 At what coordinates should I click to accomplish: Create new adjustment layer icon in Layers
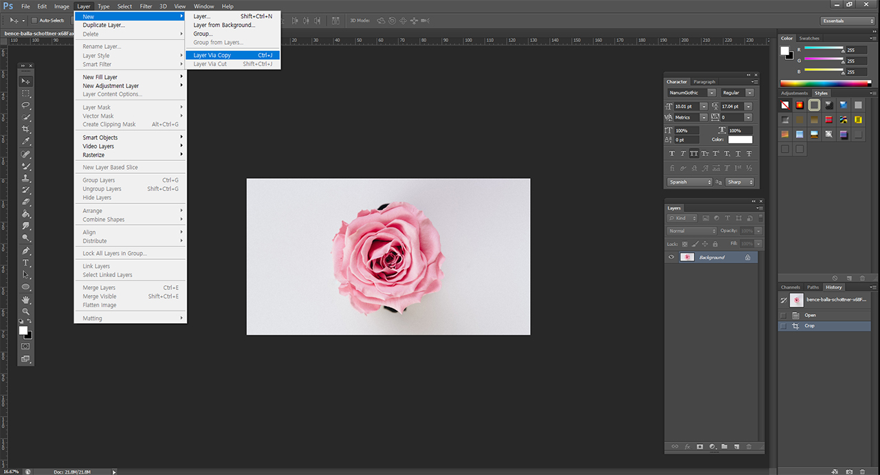712,447
